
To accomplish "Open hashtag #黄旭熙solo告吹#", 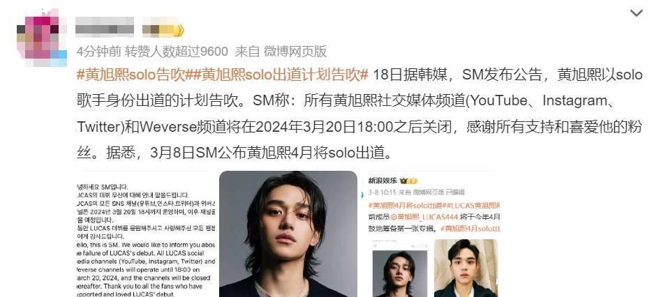I will 131,75.
